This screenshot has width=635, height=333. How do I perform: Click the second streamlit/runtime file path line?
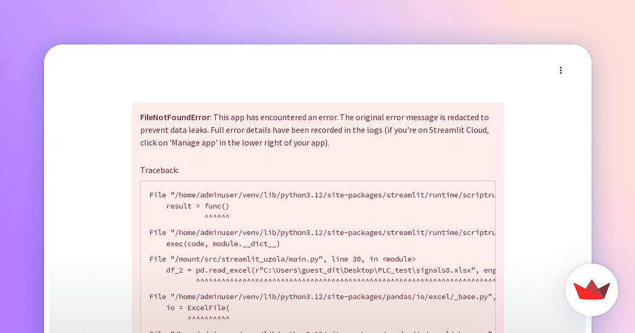[x=321, y=233]
